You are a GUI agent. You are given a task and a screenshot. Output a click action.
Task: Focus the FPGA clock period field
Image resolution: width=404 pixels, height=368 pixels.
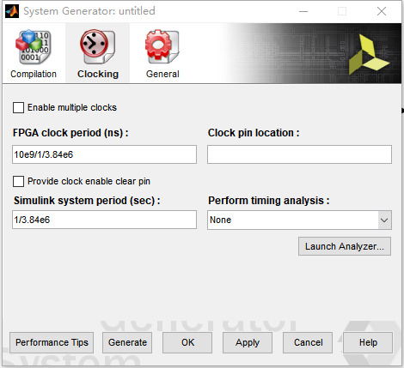coord(104,154)
